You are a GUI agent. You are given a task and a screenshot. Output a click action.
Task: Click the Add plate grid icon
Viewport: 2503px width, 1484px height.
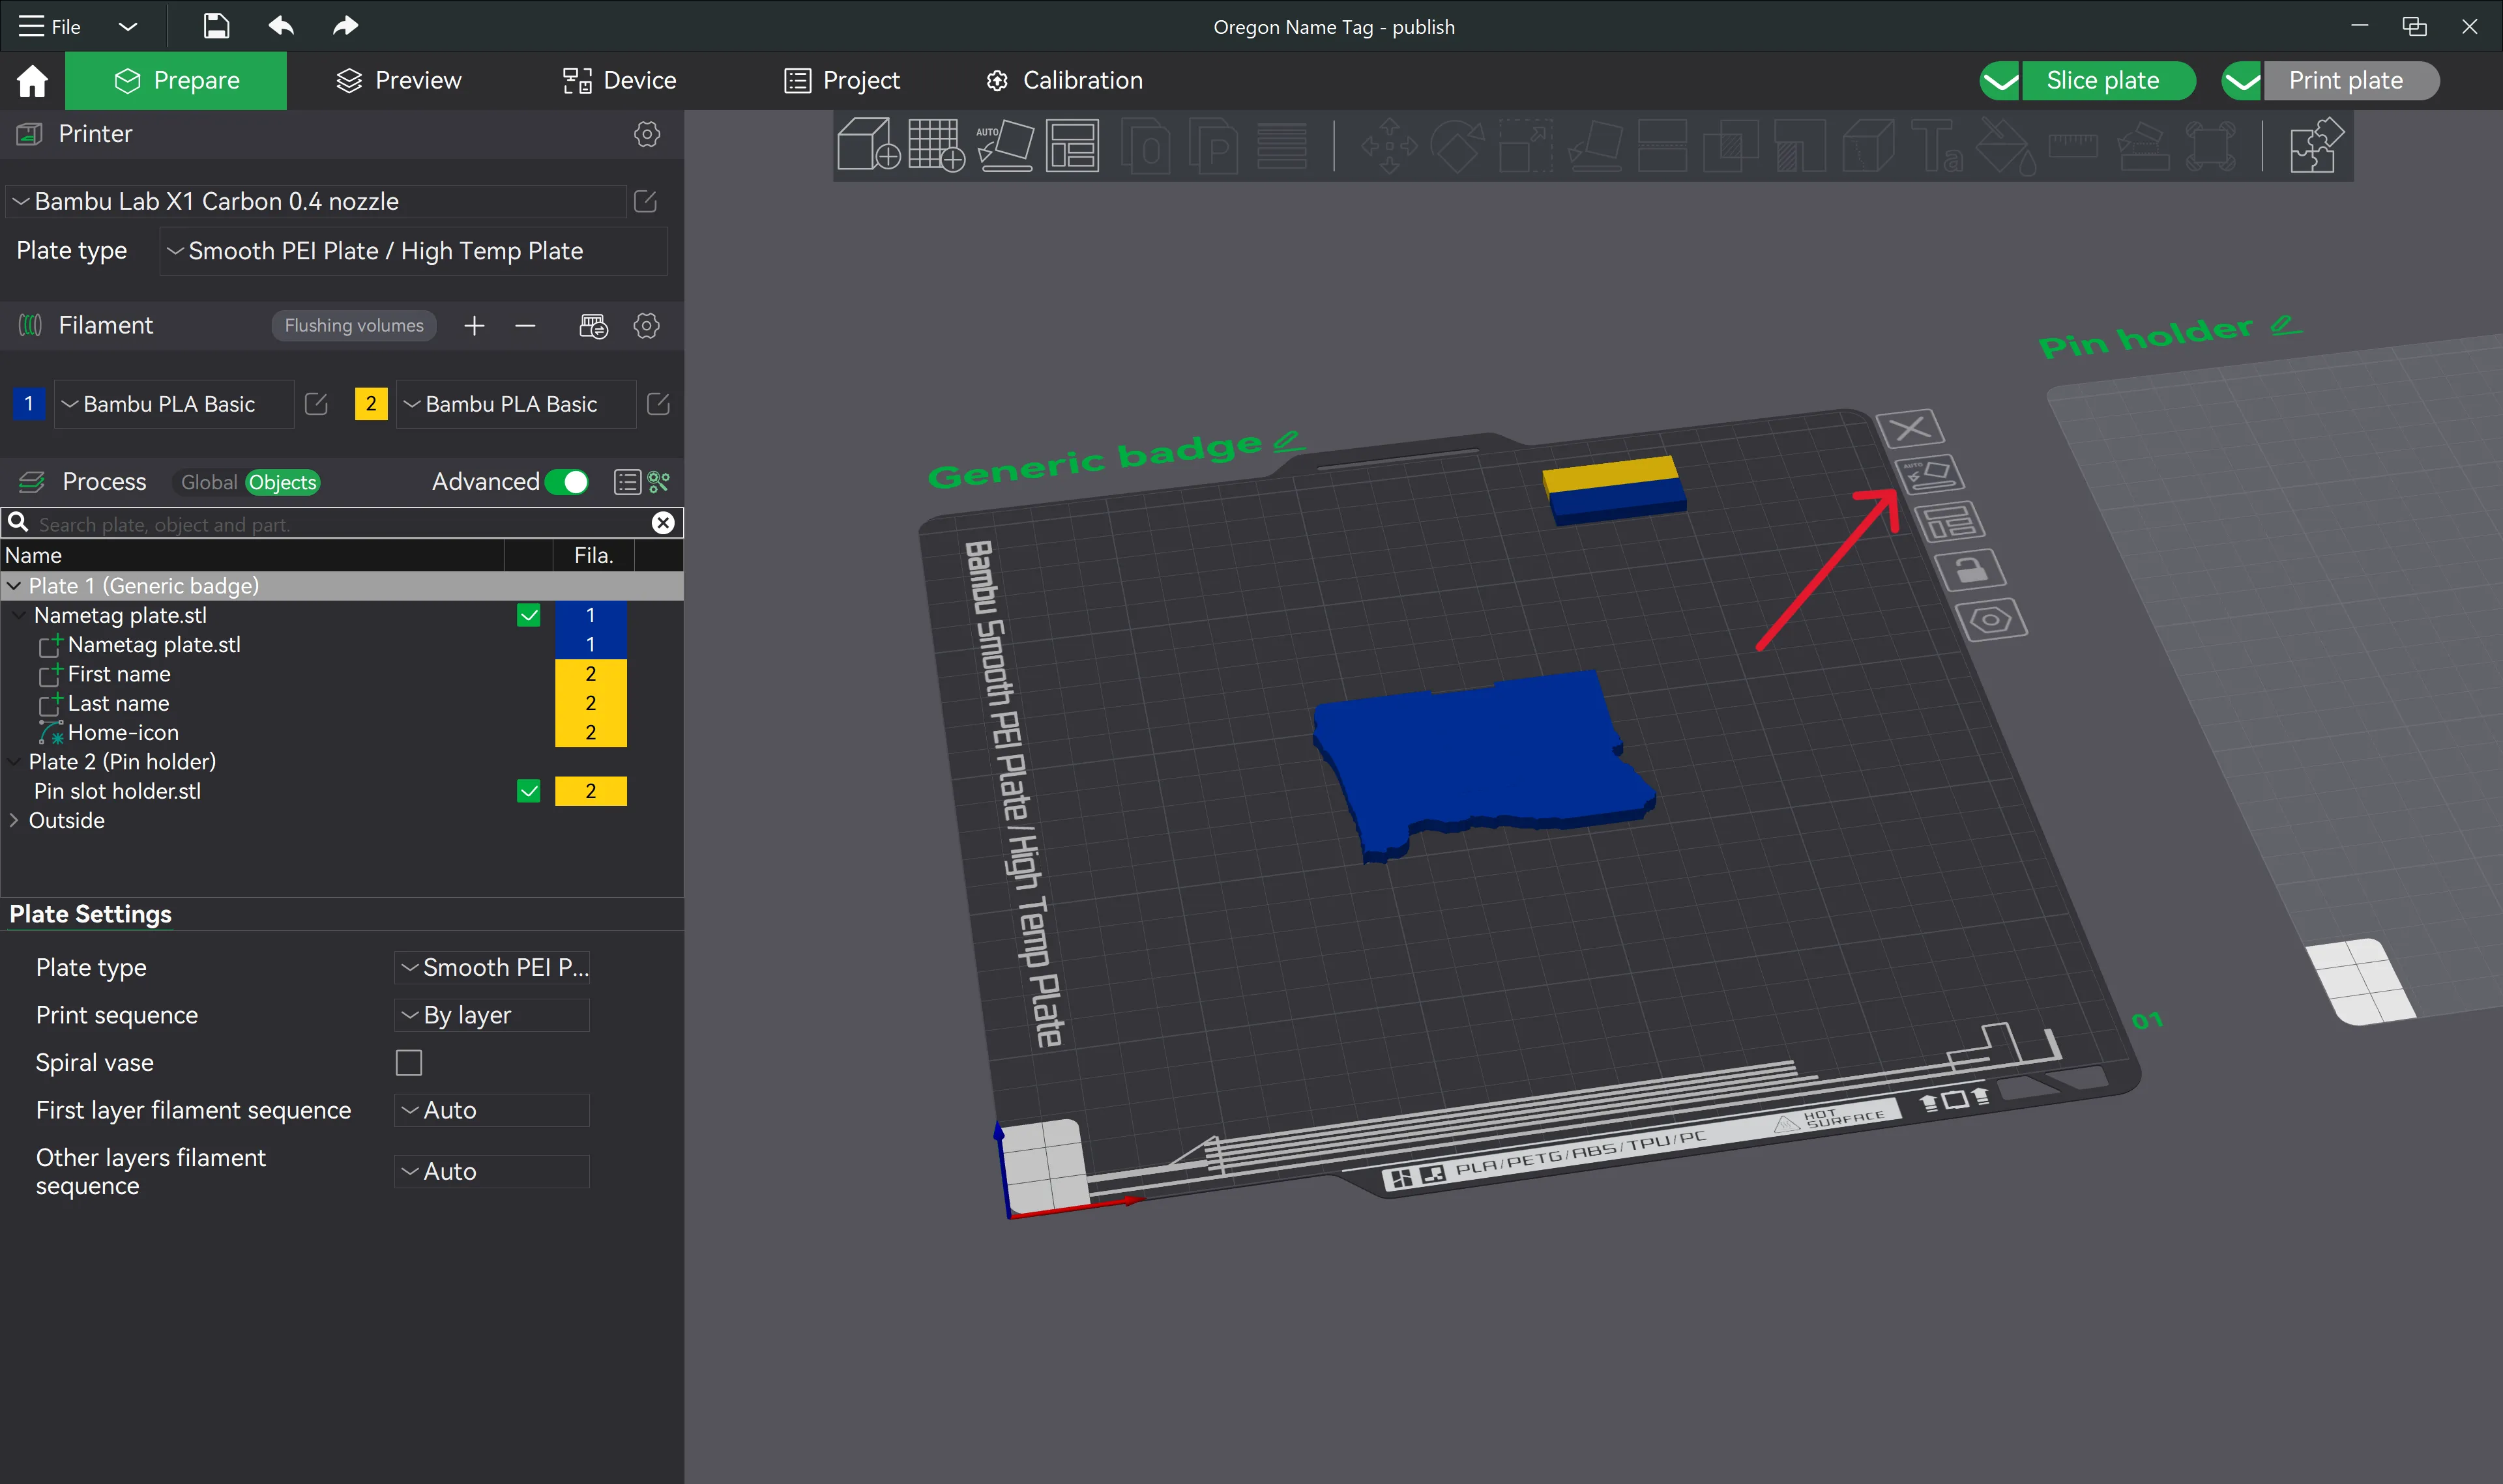point(937,145)
